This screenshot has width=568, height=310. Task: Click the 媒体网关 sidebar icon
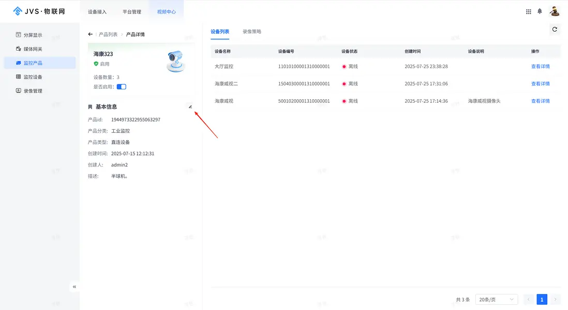click(19, 49)
